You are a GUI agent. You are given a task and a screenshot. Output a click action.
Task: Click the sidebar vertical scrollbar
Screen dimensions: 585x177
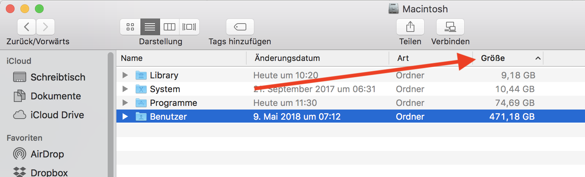(111, 115)
